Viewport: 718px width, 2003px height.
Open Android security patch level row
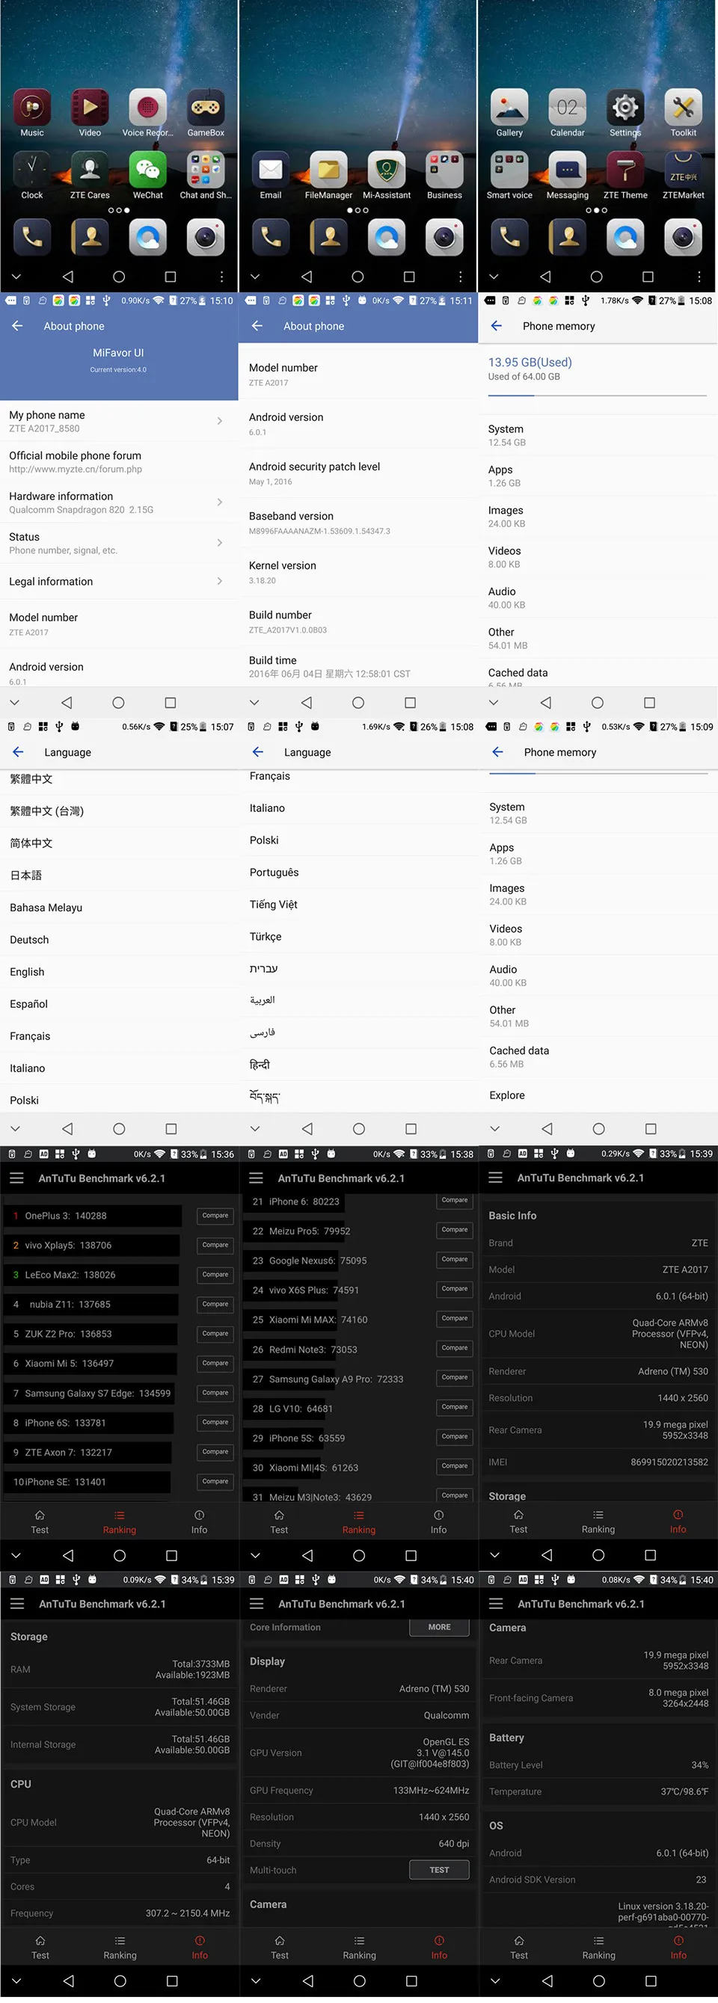click(x=358, y=473)
